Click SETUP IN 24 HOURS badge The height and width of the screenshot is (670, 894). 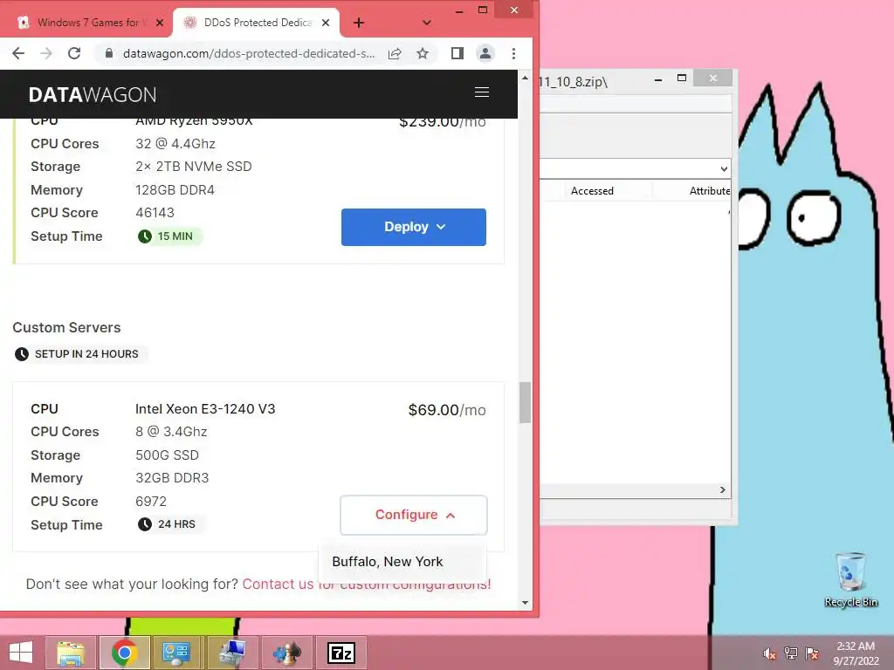tap(79, 354)
